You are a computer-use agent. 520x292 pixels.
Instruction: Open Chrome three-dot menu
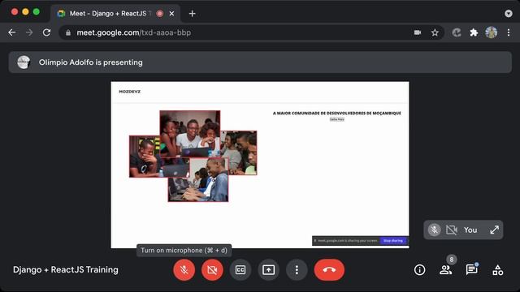509,32
